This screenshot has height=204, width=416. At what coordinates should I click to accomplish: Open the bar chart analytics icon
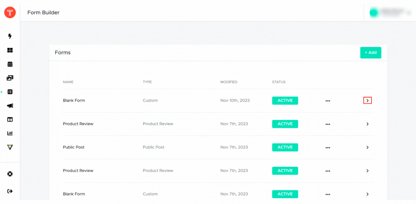pyautogui.click(x=10, y=133)
